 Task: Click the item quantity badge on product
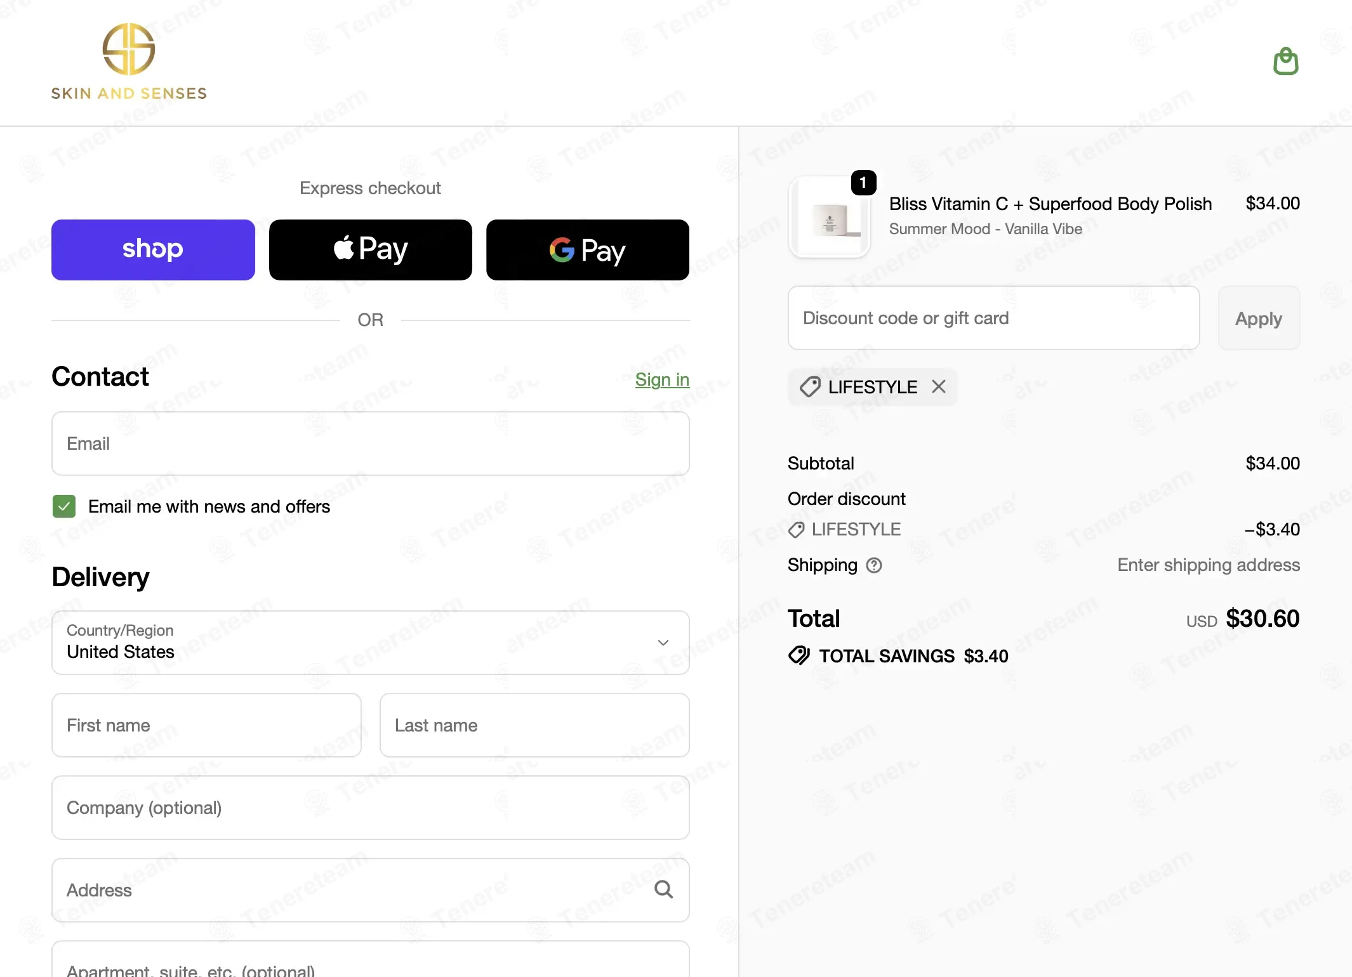pyautogui.click(x=863, y=183)
